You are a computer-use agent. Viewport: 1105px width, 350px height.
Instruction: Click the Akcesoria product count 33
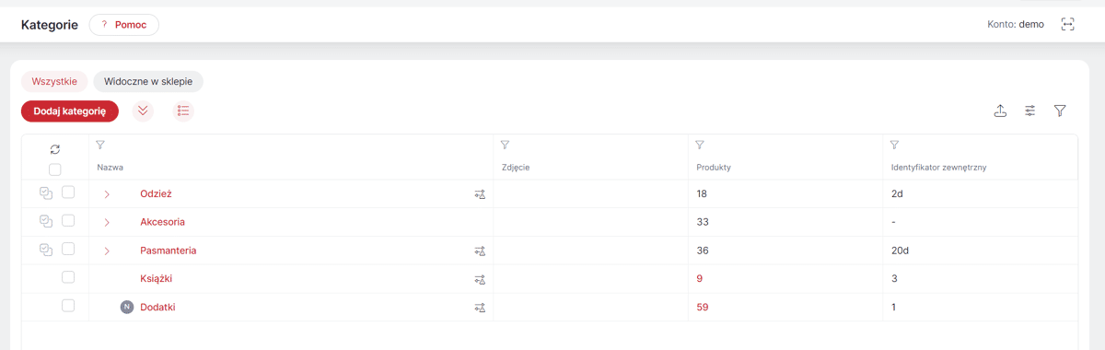point(703,222)
